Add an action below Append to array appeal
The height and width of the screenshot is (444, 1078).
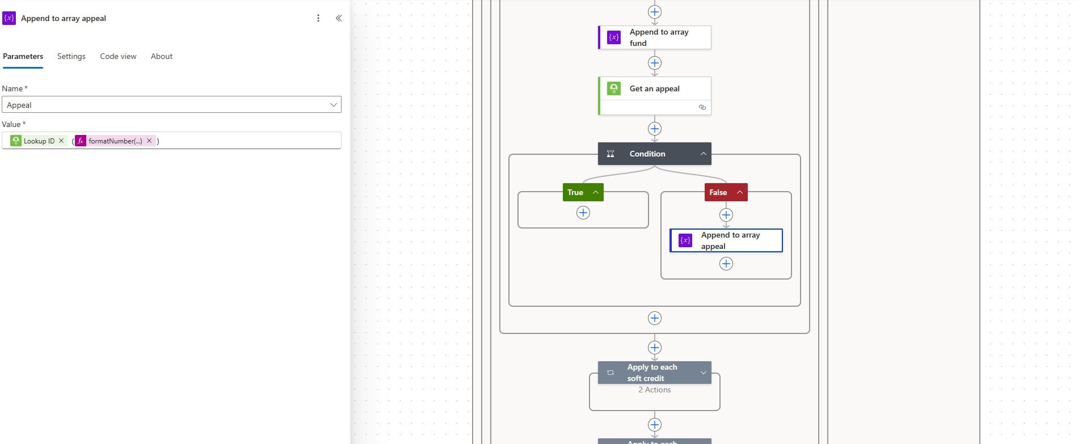(726, 264)
